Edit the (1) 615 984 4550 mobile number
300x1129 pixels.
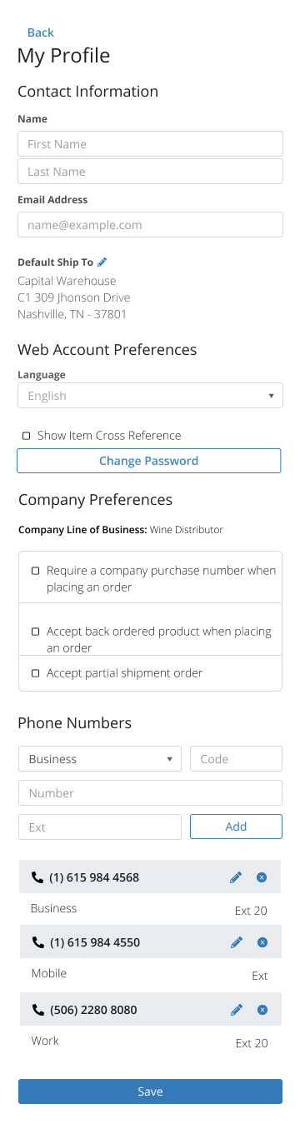coord(236,942)
